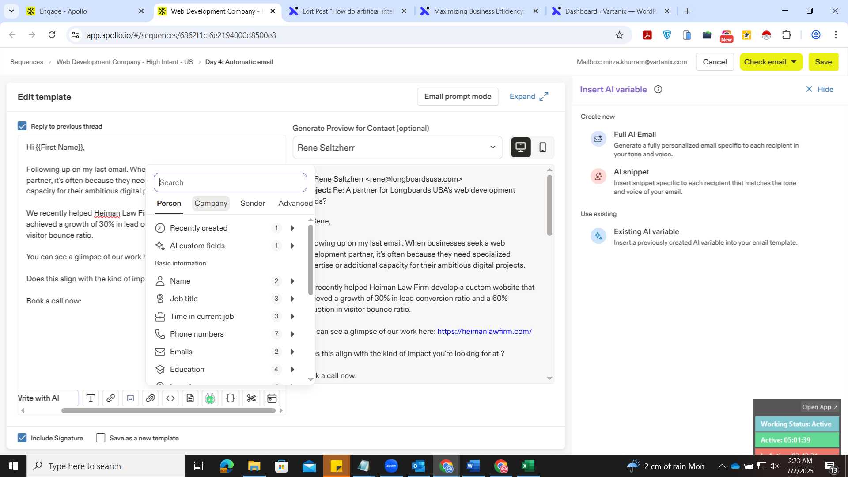Image resolution: width=848 pixels, height=477 pixels.
Task: Click the Cancel button
Action: click(x=715, y=62)
